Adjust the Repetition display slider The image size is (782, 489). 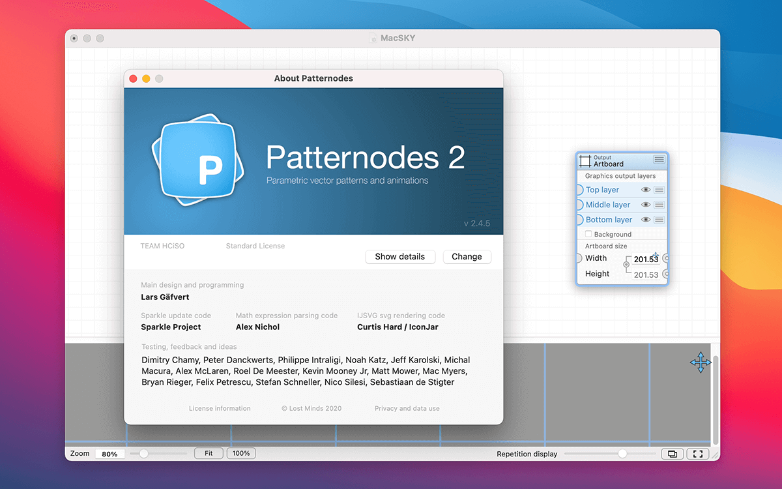(610, 453)
